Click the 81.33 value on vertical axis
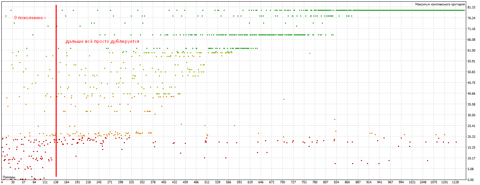Screen dimensions: 480x185 point(471,7)
